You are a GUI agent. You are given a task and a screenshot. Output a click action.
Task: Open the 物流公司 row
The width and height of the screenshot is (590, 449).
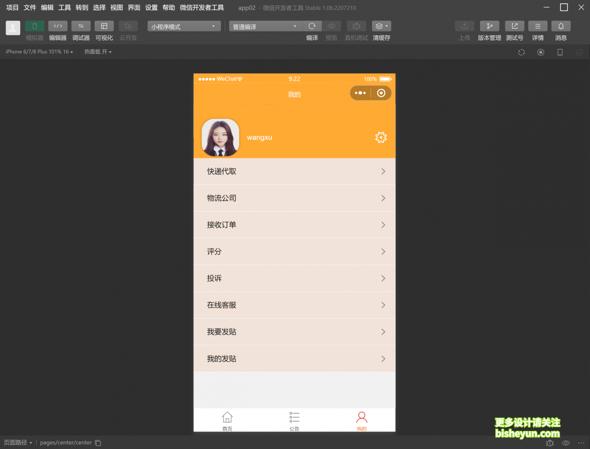(295, 198)
